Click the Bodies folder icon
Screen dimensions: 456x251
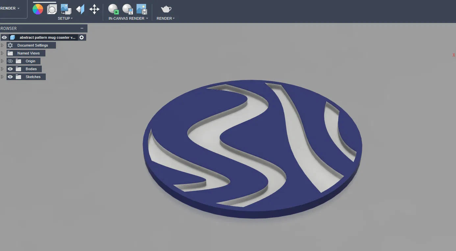18,69
